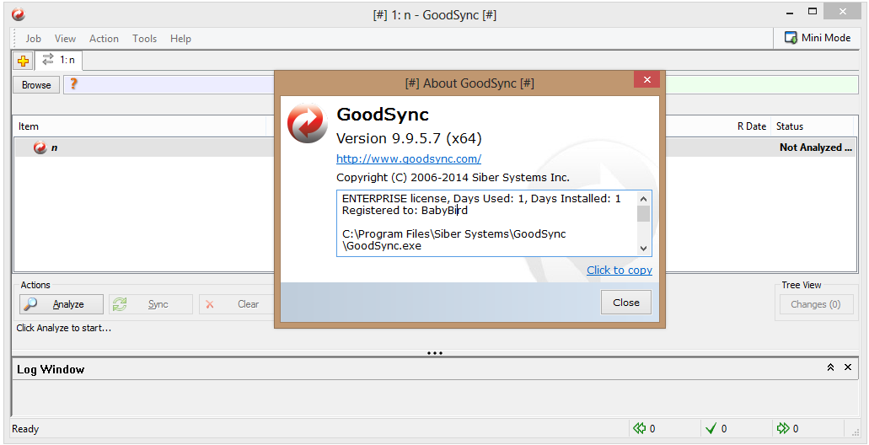869x445 pixels.
Task: Click the green checkmark status bar icon
Action: [x=711, y=428]
